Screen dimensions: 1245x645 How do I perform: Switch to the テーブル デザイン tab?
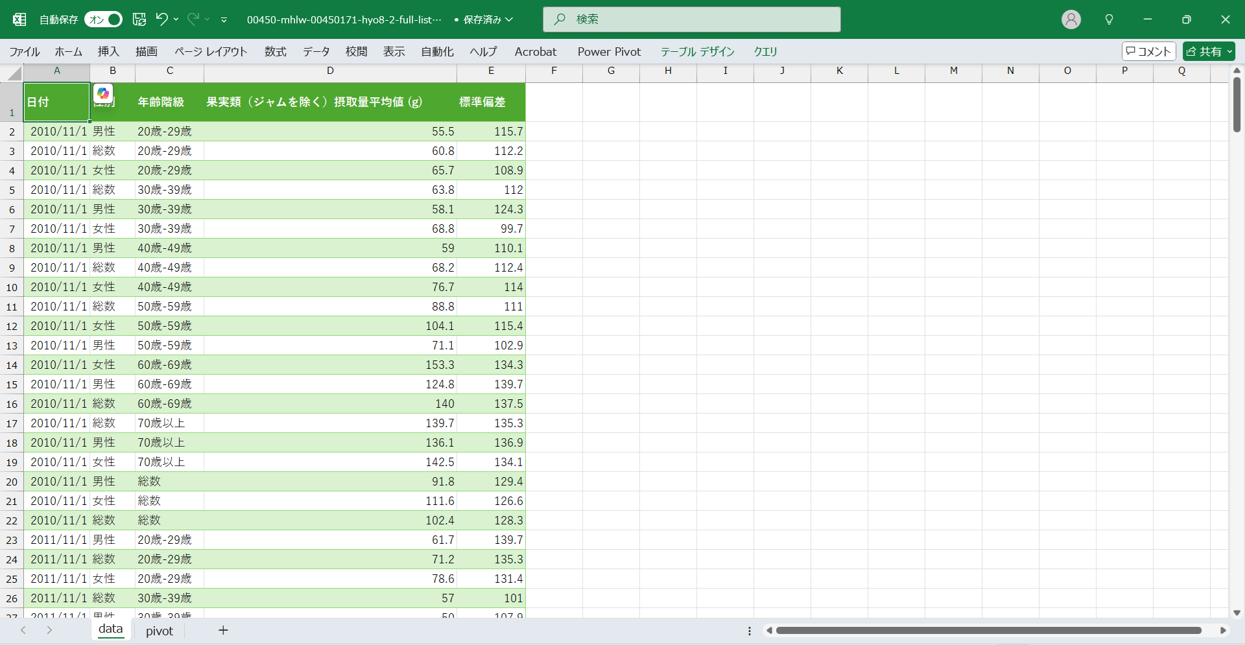coord(697,52)
